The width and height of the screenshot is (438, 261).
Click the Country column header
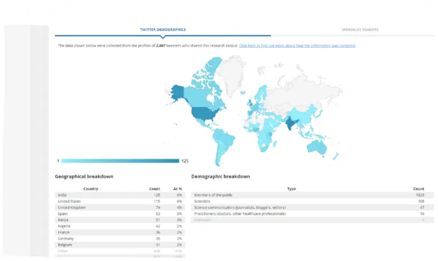tap(91, 189)
